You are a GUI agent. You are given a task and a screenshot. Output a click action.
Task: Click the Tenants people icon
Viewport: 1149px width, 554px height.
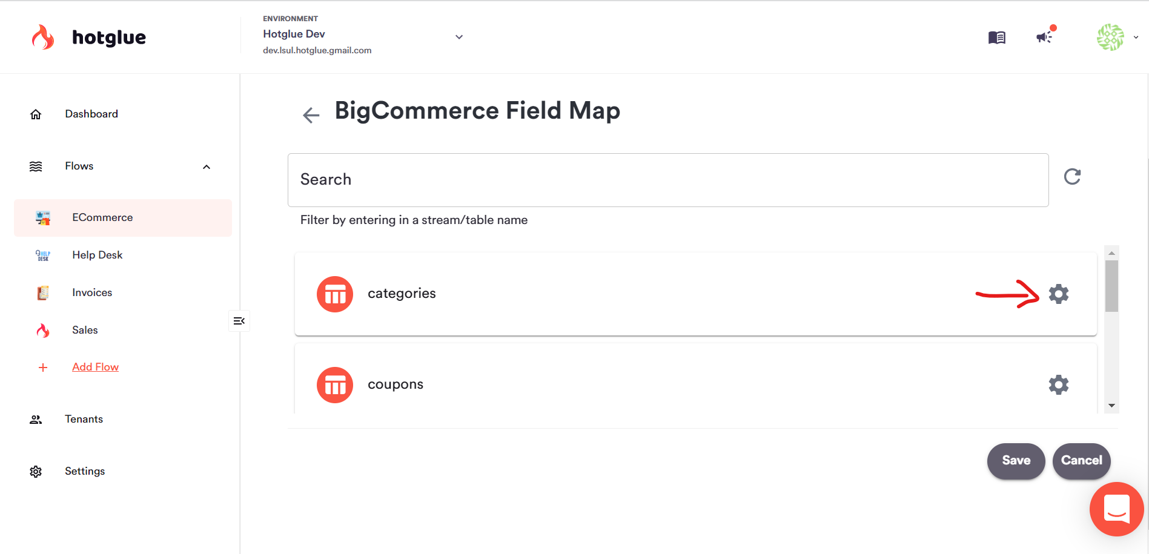pos(36,420)
